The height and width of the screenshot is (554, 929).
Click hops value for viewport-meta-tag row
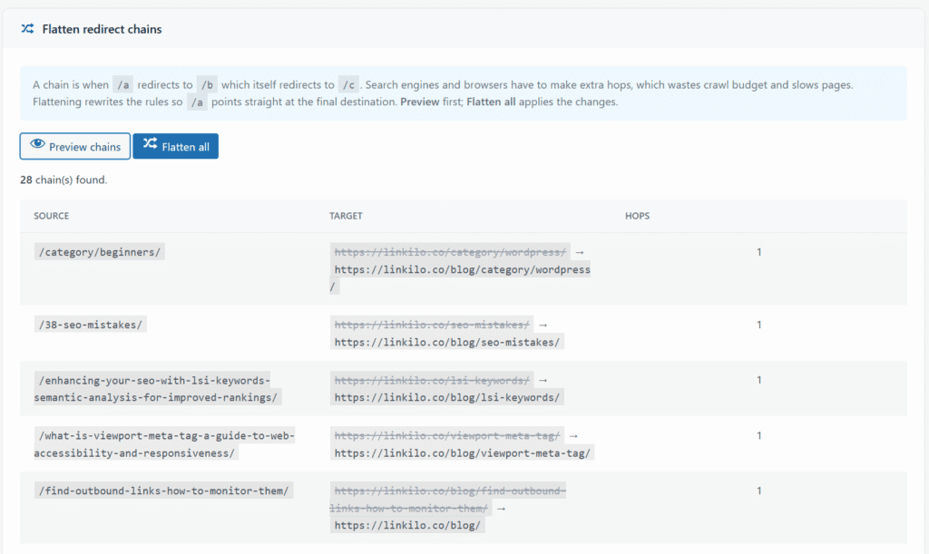(x=759, y=435)
